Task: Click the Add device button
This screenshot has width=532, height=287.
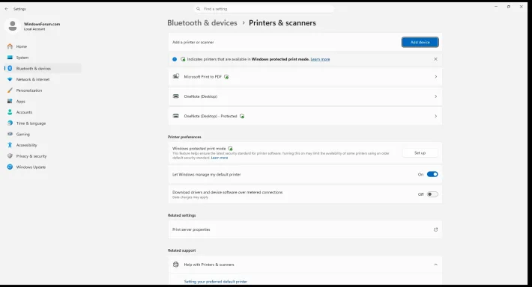Action: click(x=420, y=43)
